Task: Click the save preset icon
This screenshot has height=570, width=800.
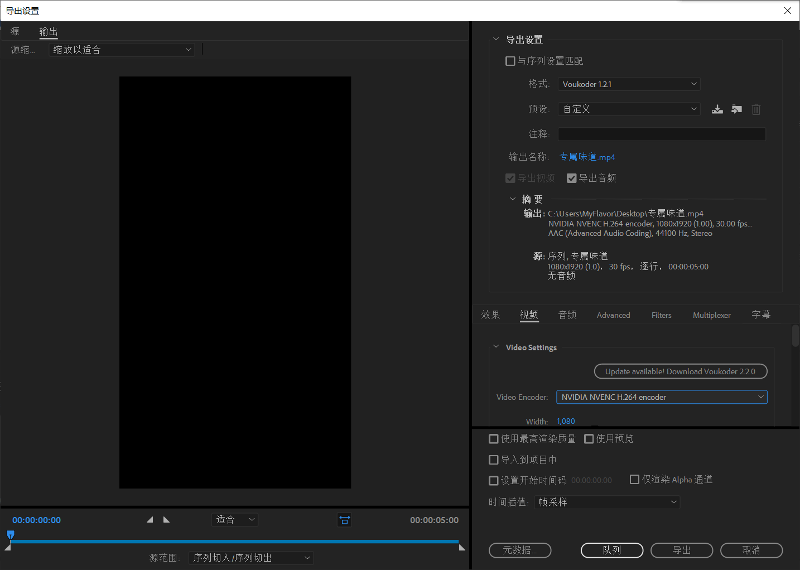Action: [717, 109]
